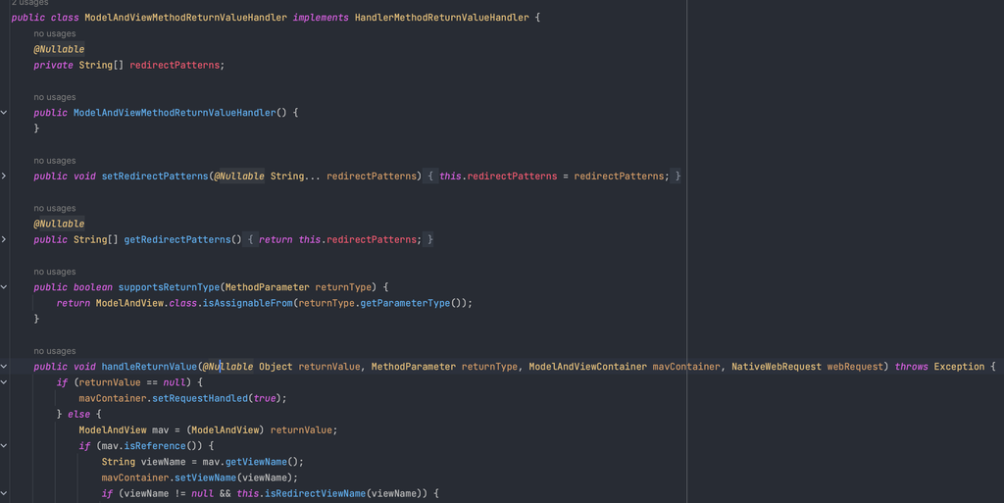Image resolution: width=1004 pixels, height=503 pixels.
Task: Click 'String...' varargs type in setRedirectPatterns
Action: [295, 176]
